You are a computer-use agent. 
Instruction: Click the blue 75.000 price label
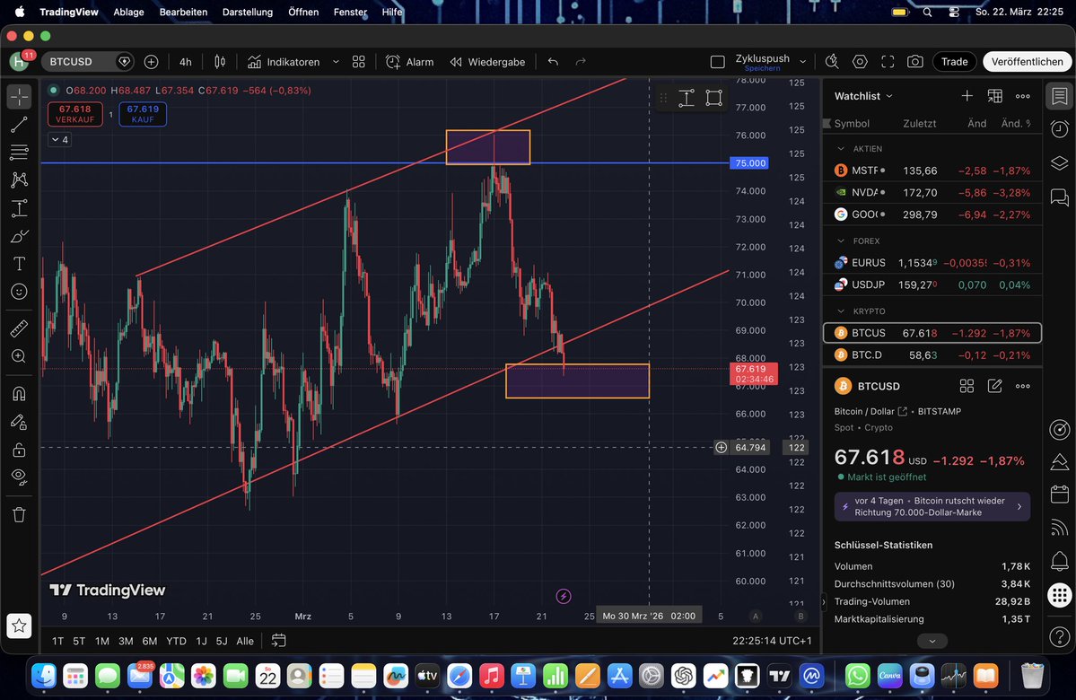pyautogui.click(x=749, y=163)
